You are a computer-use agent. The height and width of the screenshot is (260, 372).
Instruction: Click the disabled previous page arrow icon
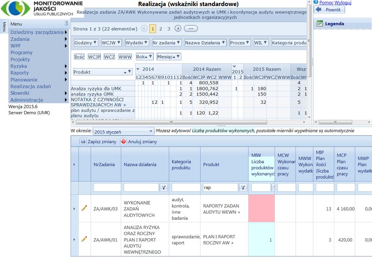tap(144, 29)
